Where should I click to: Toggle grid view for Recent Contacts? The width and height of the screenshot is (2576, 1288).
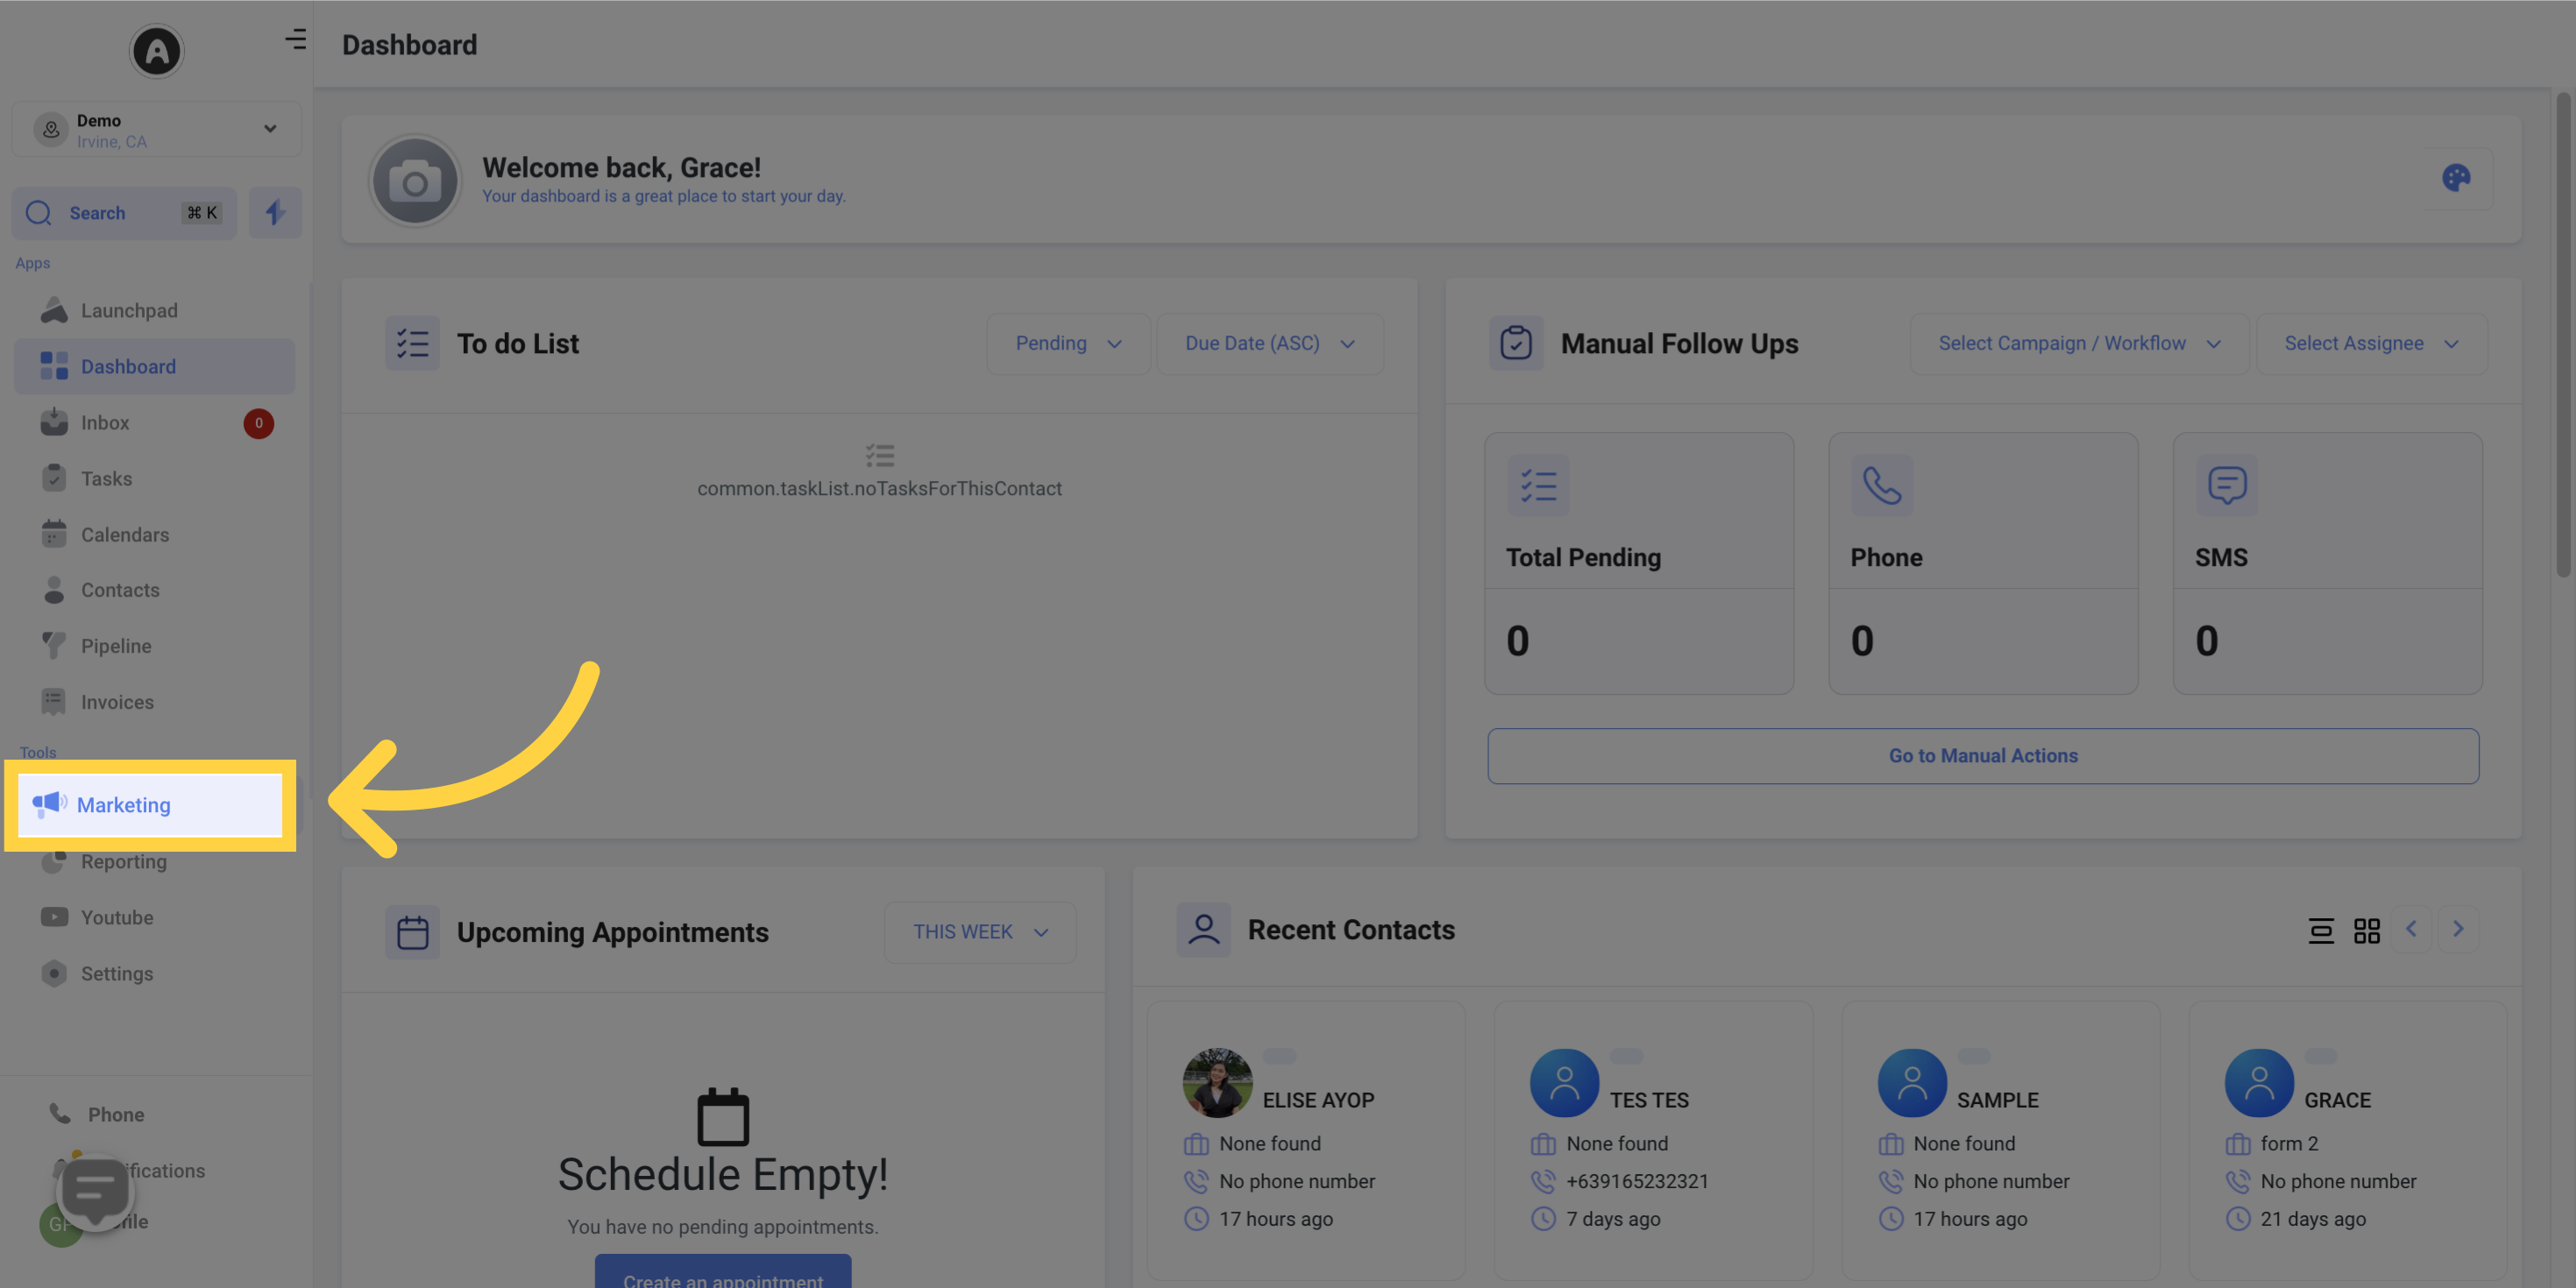click(2367, 928)
